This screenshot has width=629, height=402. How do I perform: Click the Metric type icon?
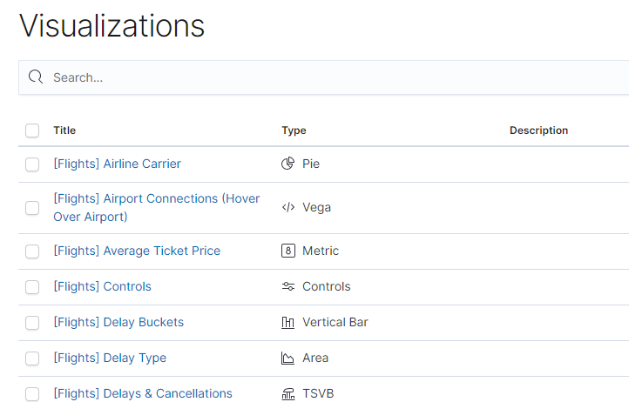point(288,251)
